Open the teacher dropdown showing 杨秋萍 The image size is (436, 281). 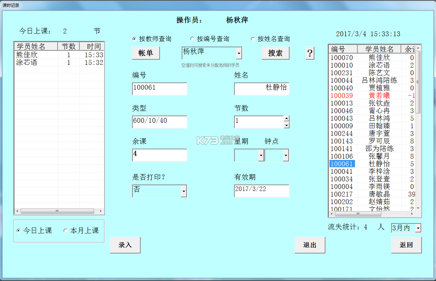pyautogui.click(x=239, y=53)
